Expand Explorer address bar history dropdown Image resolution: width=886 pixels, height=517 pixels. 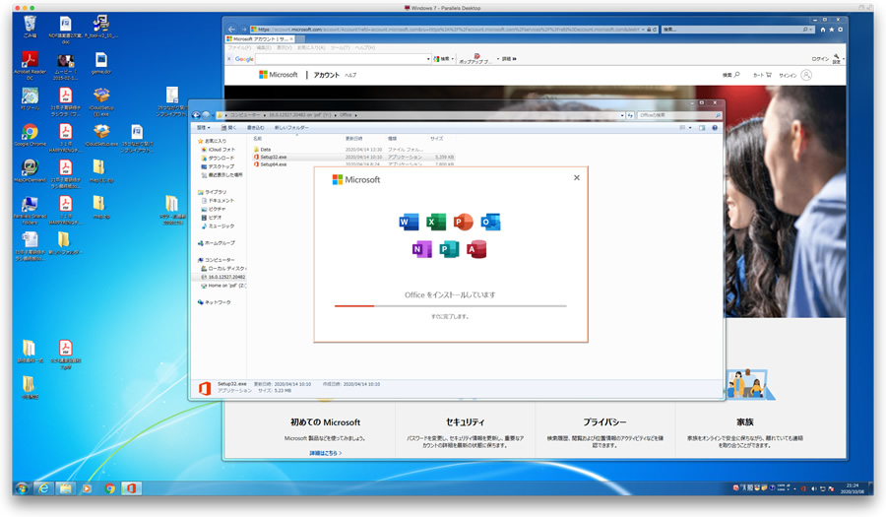tap(622, 115)
